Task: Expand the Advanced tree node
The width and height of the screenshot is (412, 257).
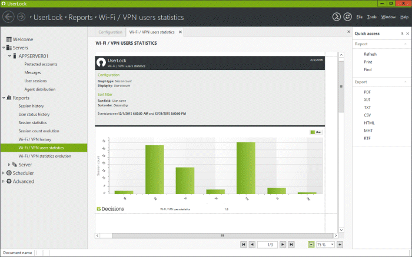Action: (3, 181)
